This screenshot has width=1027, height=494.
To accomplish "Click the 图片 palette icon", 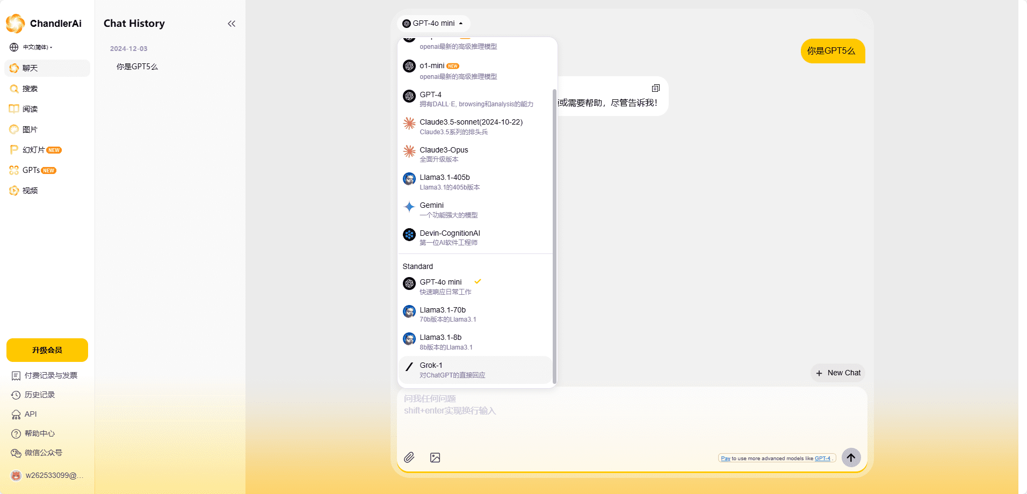I will click(14, 129).
